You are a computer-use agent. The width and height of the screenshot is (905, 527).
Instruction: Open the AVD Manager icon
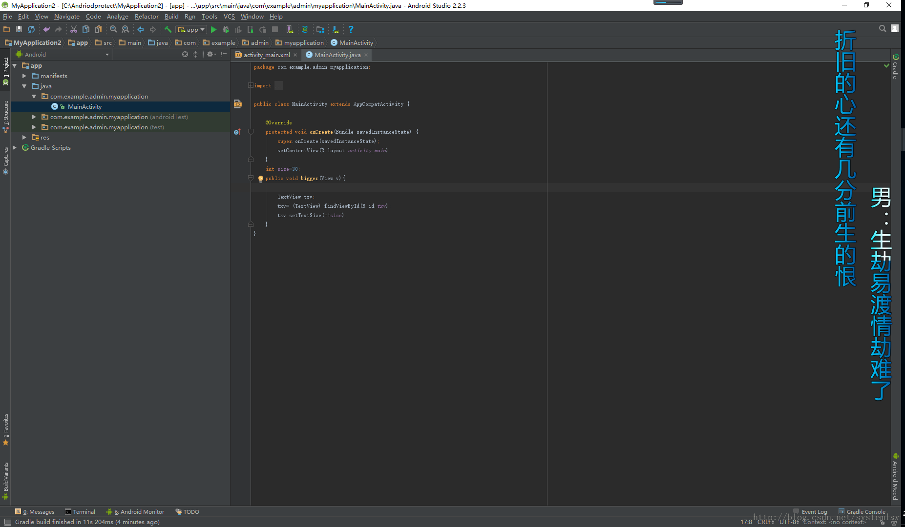pyautogui.click(x=290, y=30)
